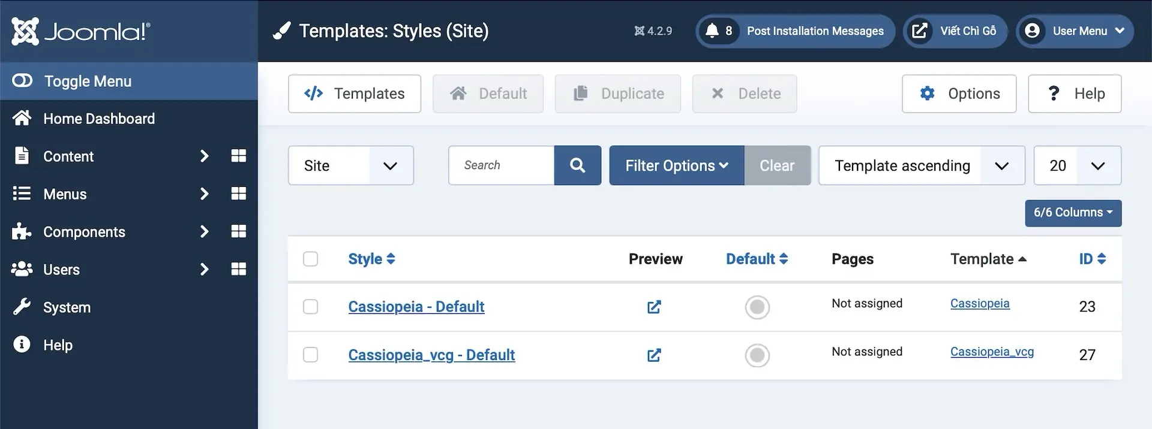Open Content dashboard grid icon
This screenshot has height=429, width=1152.
click(x=238, y=156)
